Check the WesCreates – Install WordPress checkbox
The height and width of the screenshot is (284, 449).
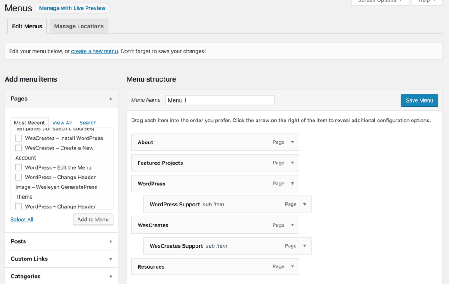point(18,138)
